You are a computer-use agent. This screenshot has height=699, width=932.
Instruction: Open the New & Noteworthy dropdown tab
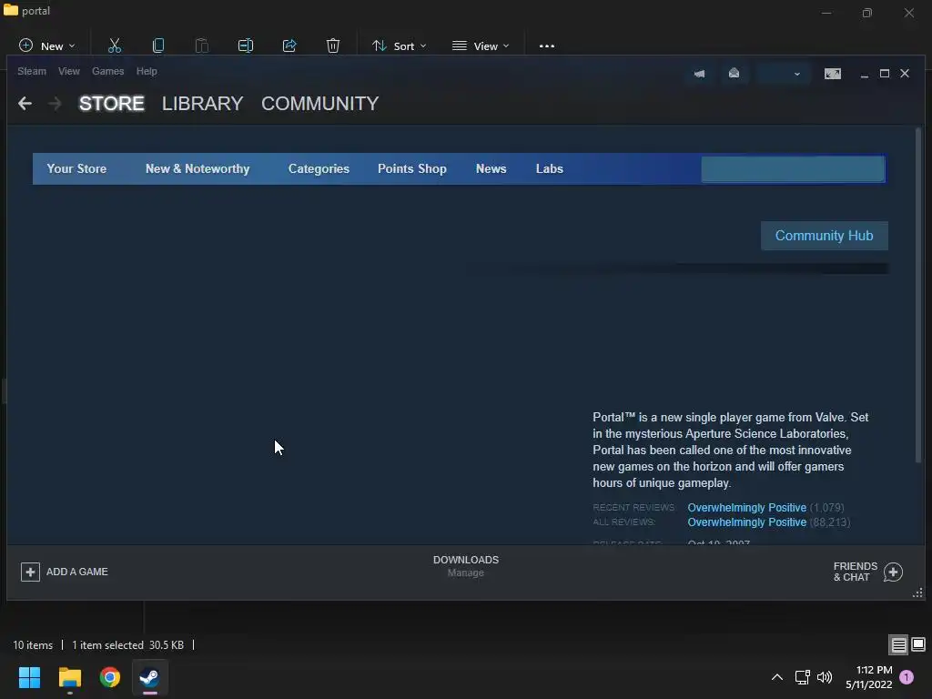[198, 168]
